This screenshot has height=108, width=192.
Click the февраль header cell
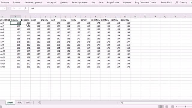(x=25, y=20)
